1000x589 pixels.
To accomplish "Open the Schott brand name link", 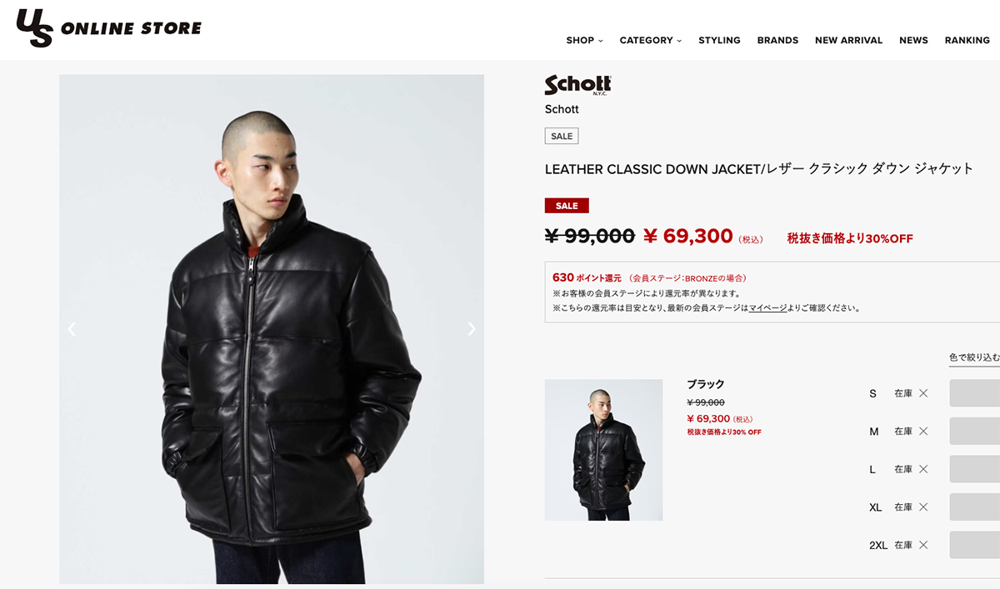I will [x=562, y=109].
